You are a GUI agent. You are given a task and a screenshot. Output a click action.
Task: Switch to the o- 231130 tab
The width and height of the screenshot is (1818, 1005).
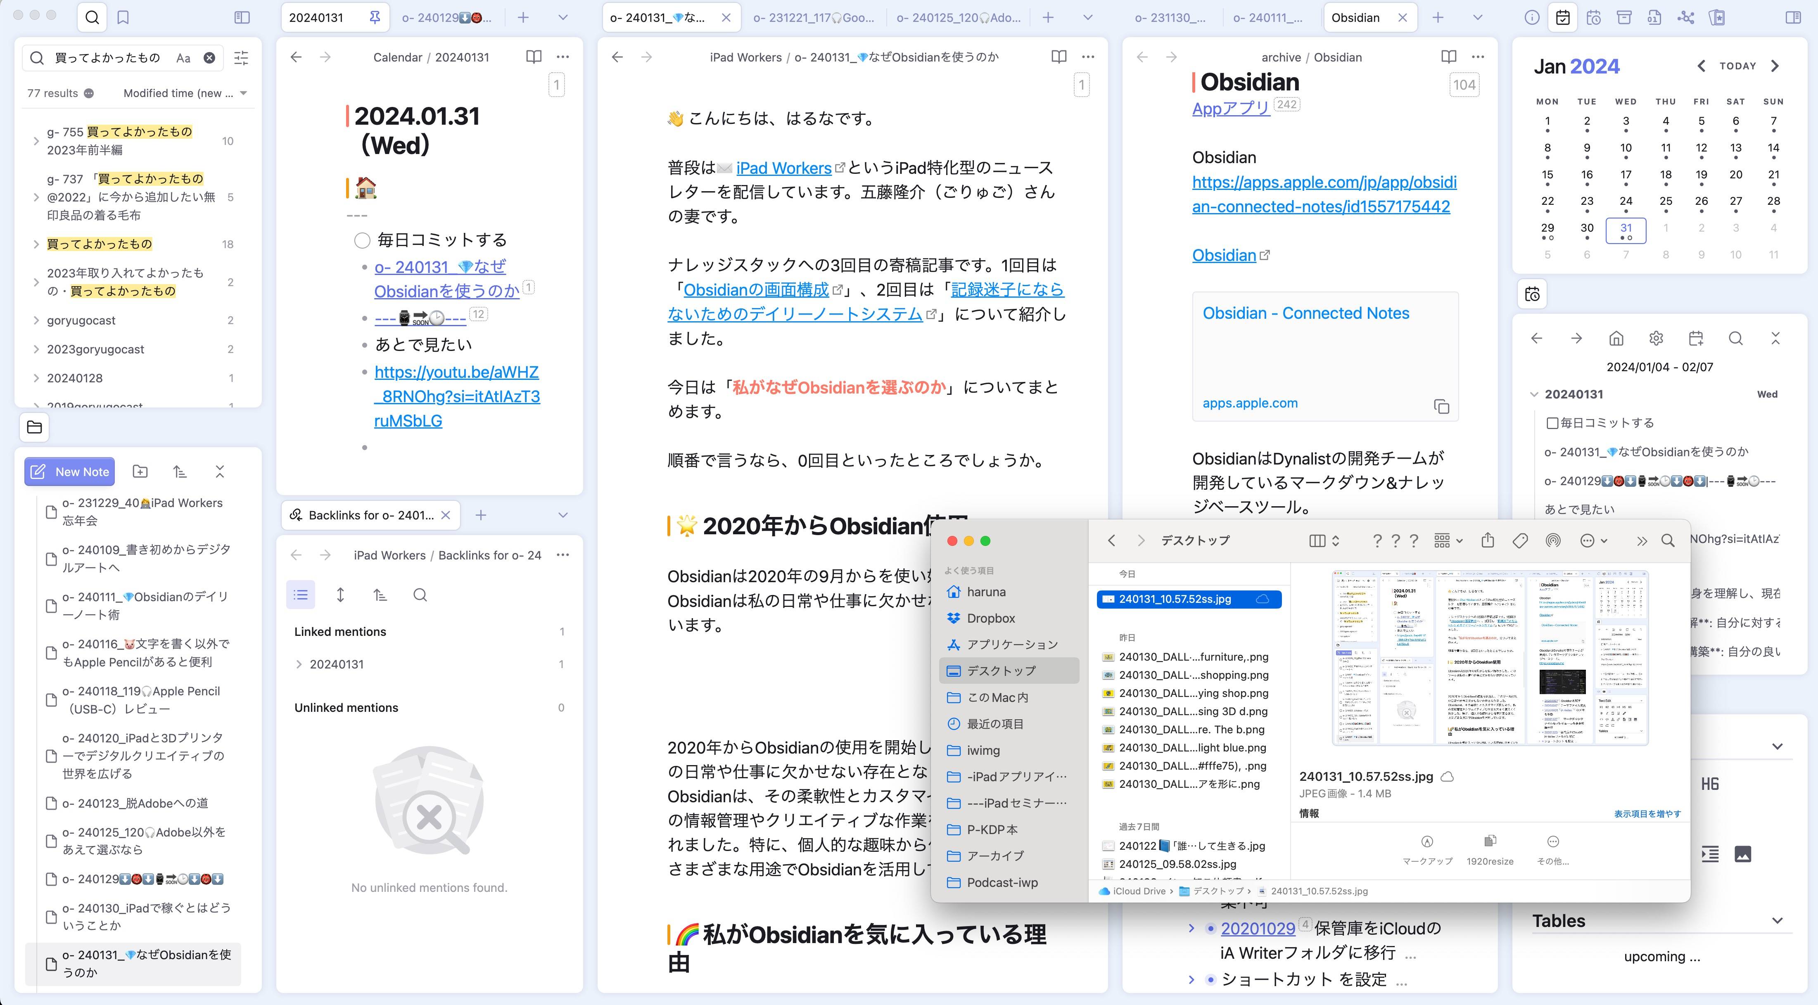click(1170, 18)
